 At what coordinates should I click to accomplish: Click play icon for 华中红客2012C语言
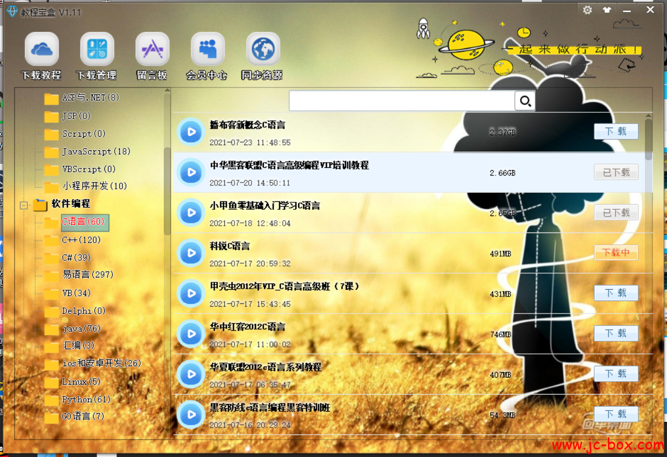click(x=191, y=333)
